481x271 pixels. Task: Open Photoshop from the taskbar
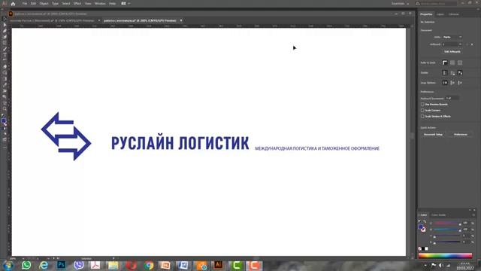point(62,265)
